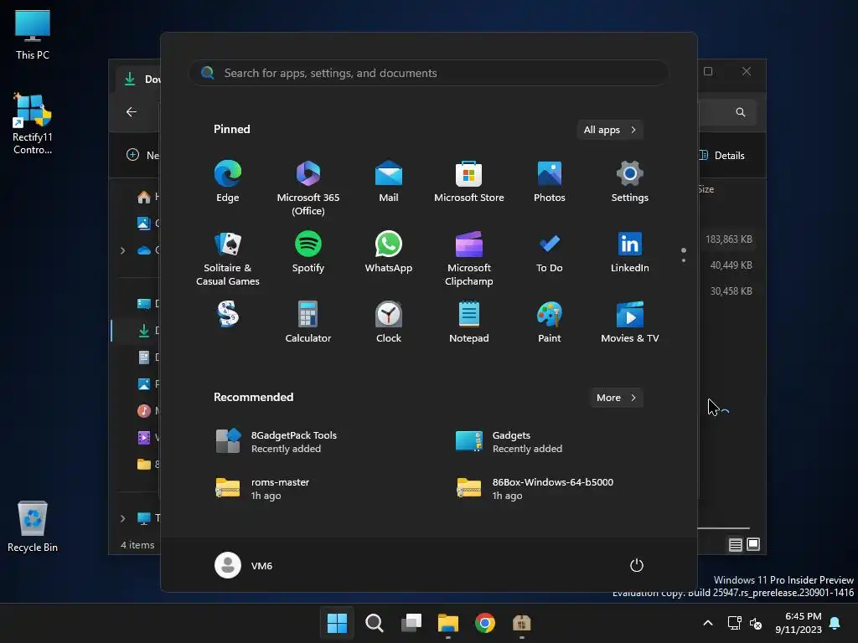This screenshot has height=643, width=858.
Task: Open Edge from pinned apps
Action: click(228, 182)
